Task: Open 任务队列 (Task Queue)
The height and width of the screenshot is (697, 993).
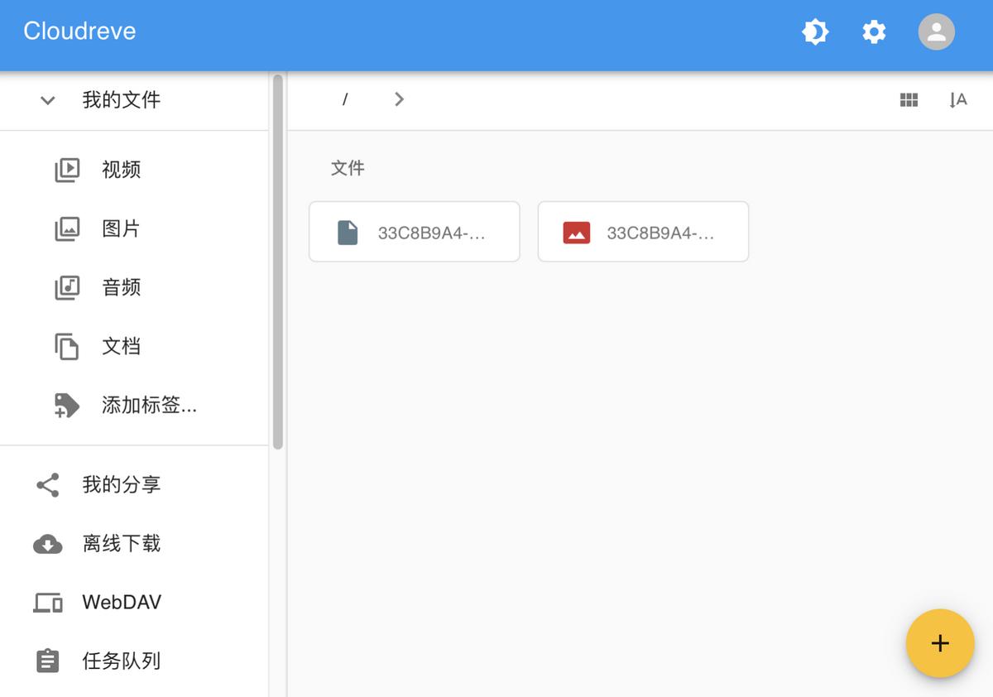Action: pyautogui.click(x=121, y=661)
